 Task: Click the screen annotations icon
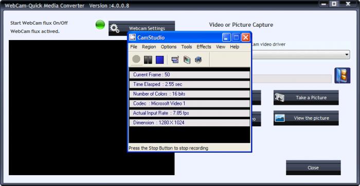[187, 60]
